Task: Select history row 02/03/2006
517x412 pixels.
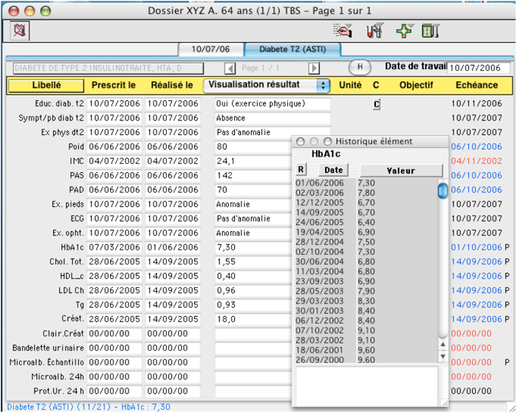Action: (x=366, y=193)
